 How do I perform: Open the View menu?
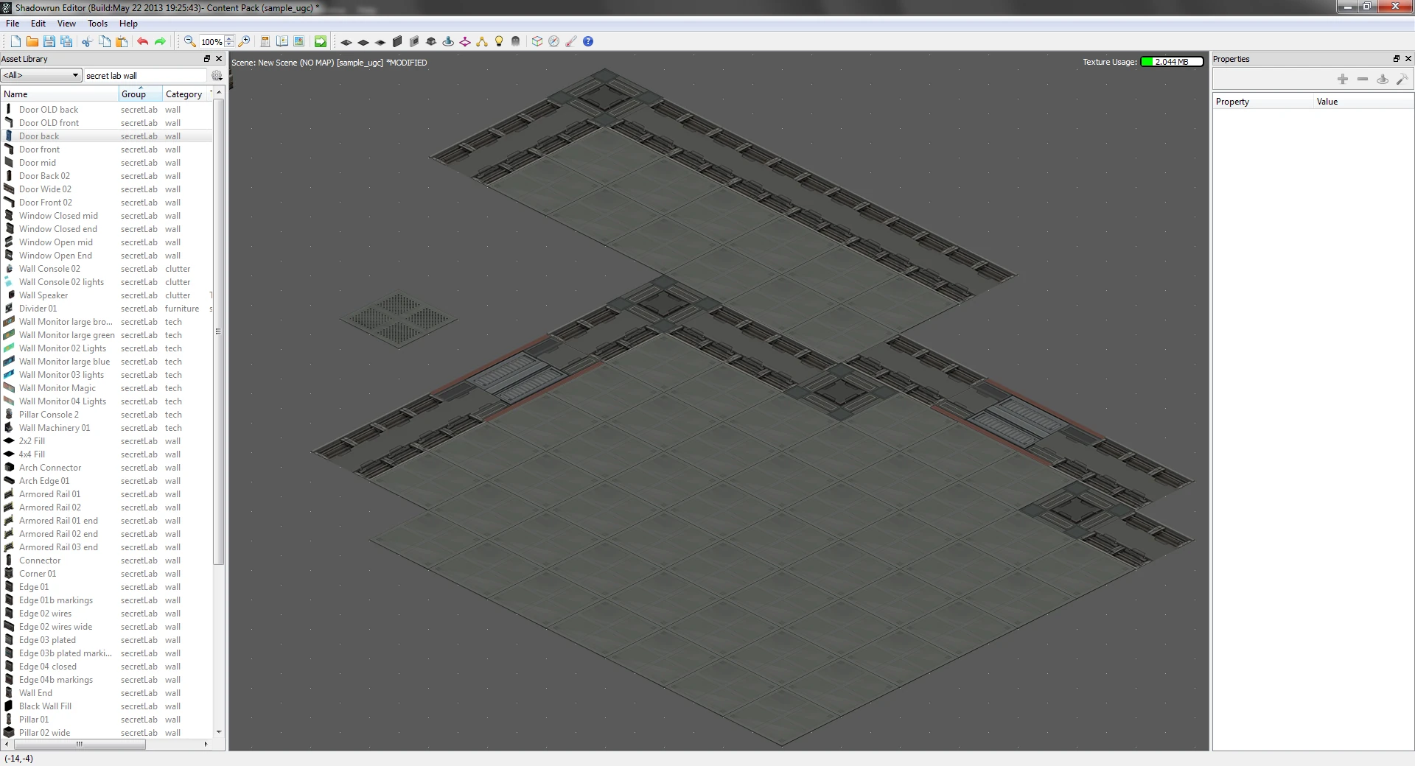(66, 24)
